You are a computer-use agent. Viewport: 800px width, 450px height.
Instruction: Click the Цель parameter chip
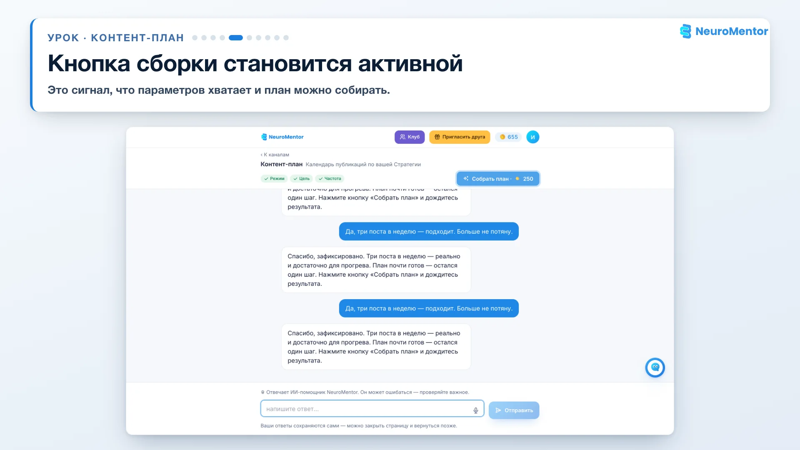tap(301, 178)
